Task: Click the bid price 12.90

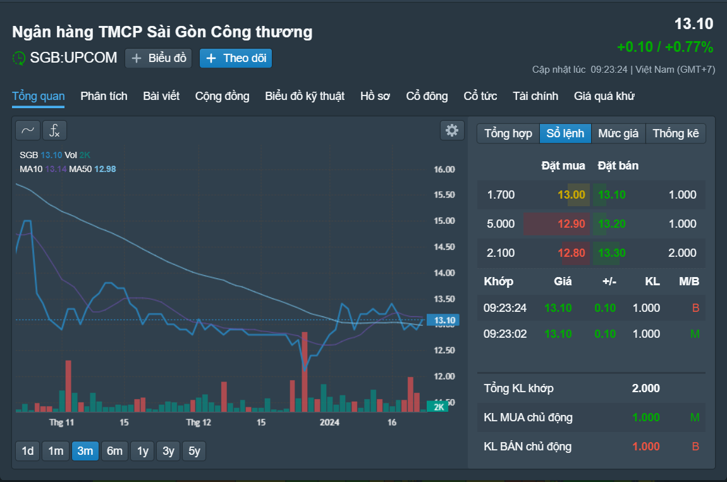Action: pyautogui.click(x=571, y=224)
